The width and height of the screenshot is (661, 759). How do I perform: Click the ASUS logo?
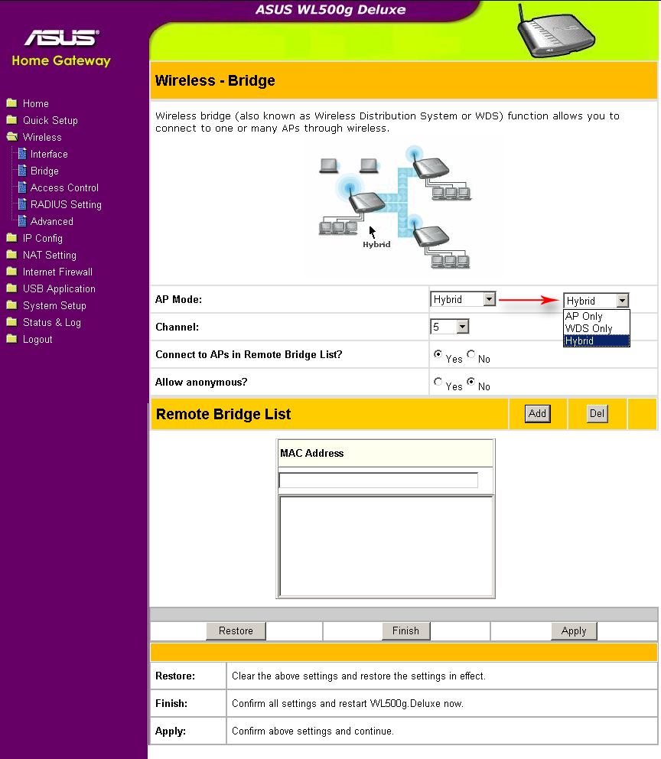(x=62, y=37)
